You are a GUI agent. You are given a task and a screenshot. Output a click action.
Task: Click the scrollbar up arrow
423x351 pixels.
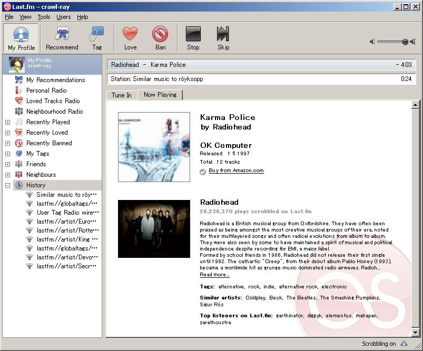(x=416, y=105)
